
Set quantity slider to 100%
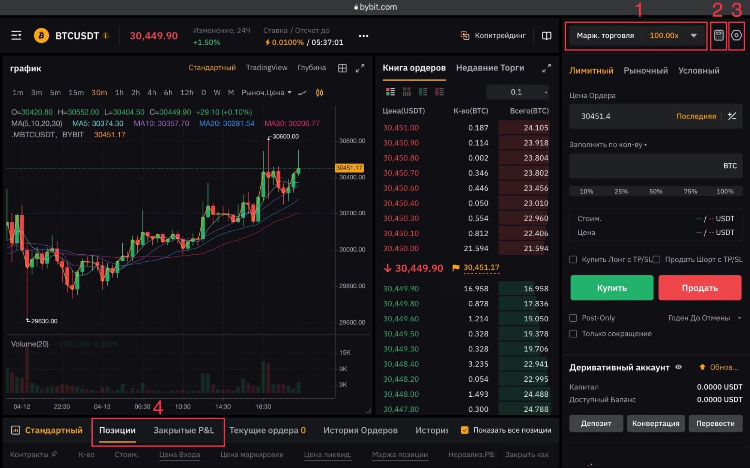tap(725, 191)
